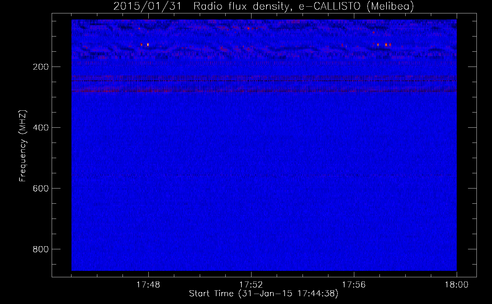The width and height of the screenshot is (492, 304).
Task: Click the 17:48 time tick label
Action: click(x=148, y=285)
